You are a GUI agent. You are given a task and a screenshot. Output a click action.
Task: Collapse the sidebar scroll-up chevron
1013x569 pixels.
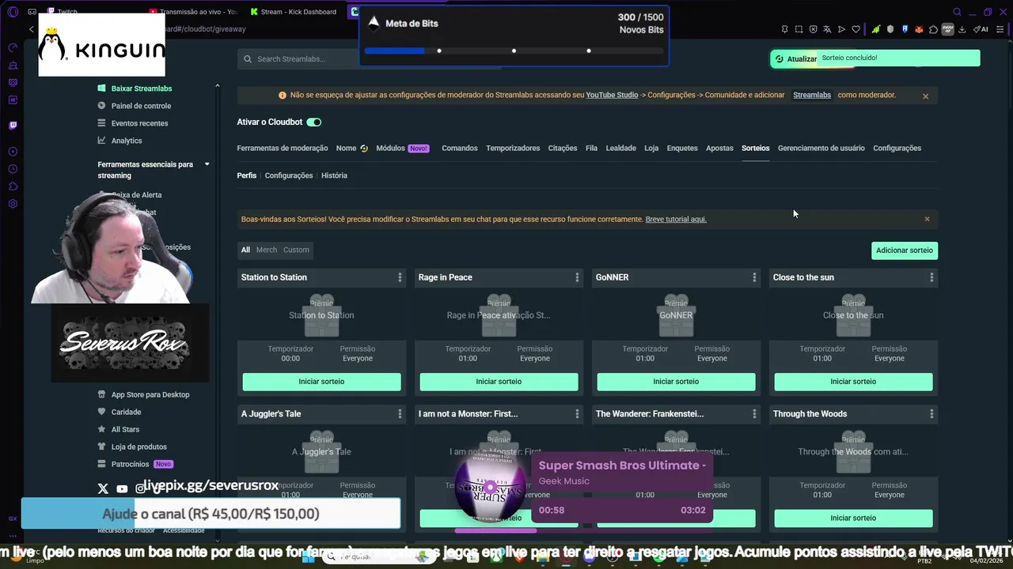click(x=217, y=85)
